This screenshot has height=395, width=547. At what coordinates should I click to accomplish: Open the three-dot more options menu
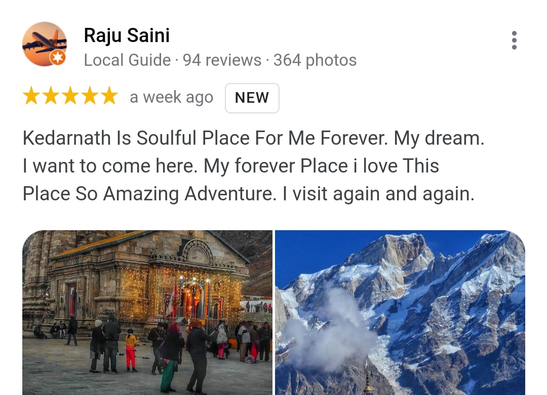pos(514,40)
